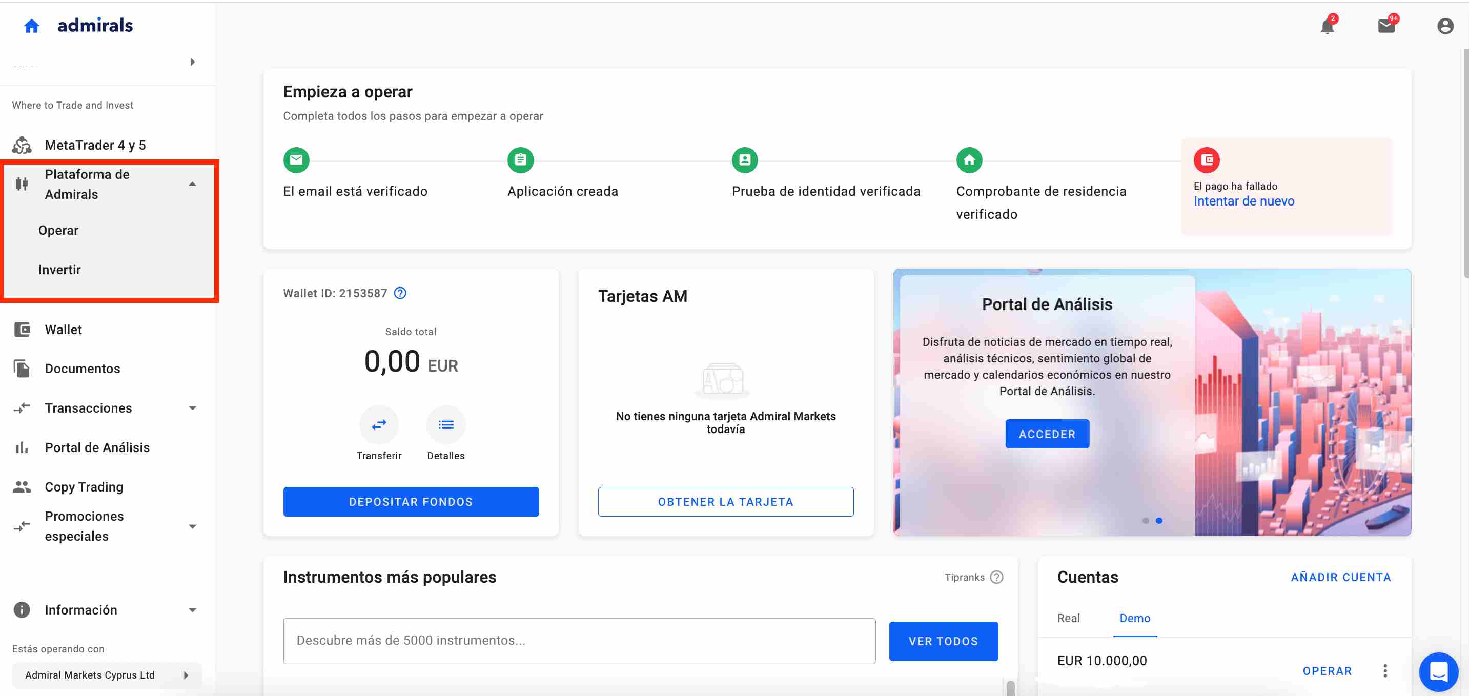Open the demo account three-dot menu

[x=1385, y=671]
